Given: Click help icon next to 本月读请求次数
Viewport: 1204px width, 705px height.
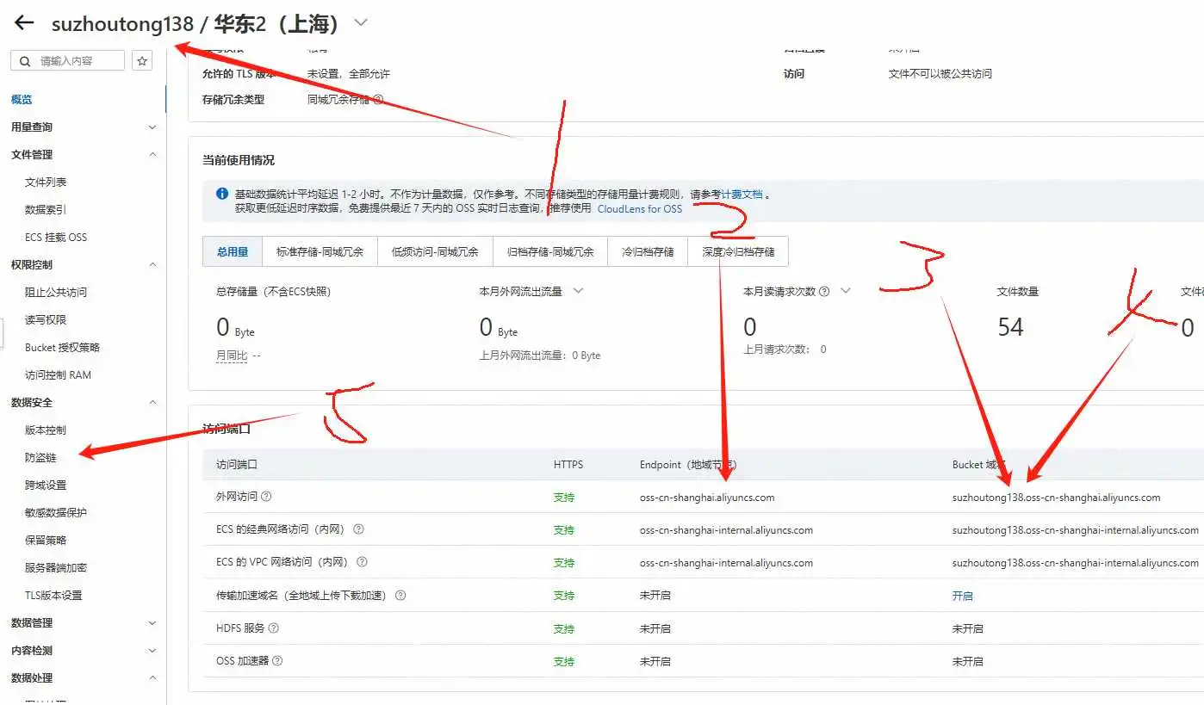Looking at the screenshot, I should tap(824, 292).
